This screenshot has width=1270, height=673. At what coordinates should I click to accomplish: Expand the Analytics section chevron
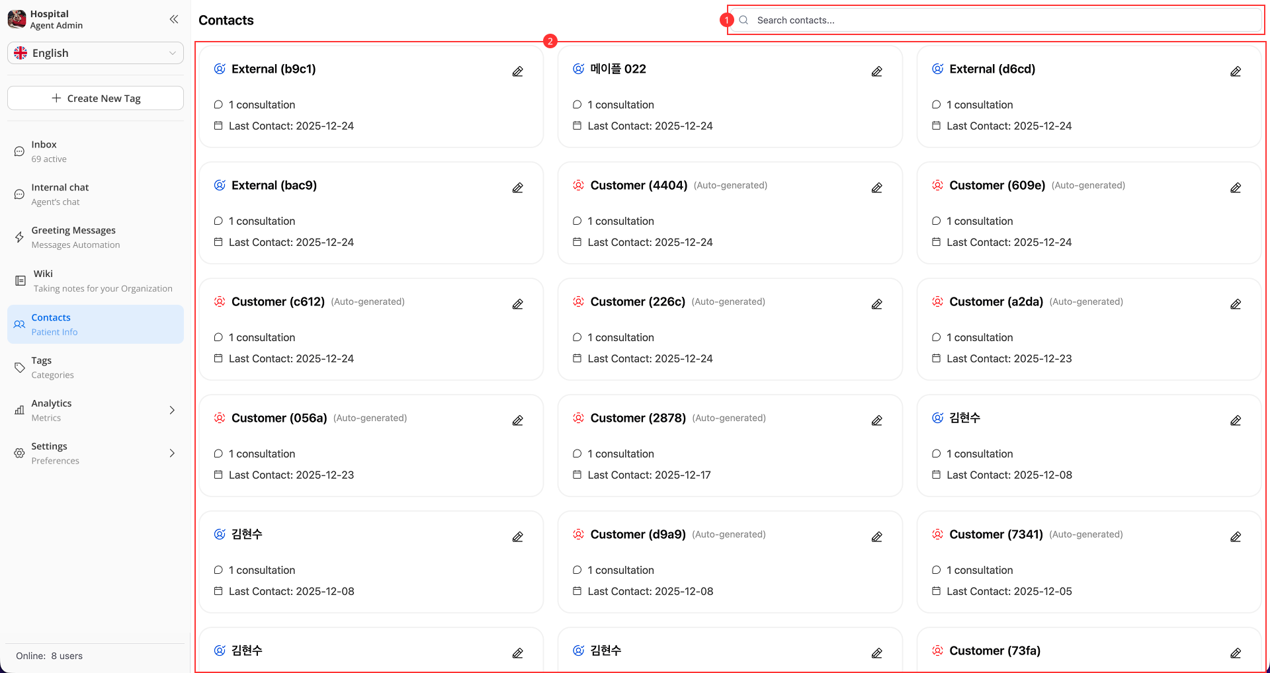172,410
